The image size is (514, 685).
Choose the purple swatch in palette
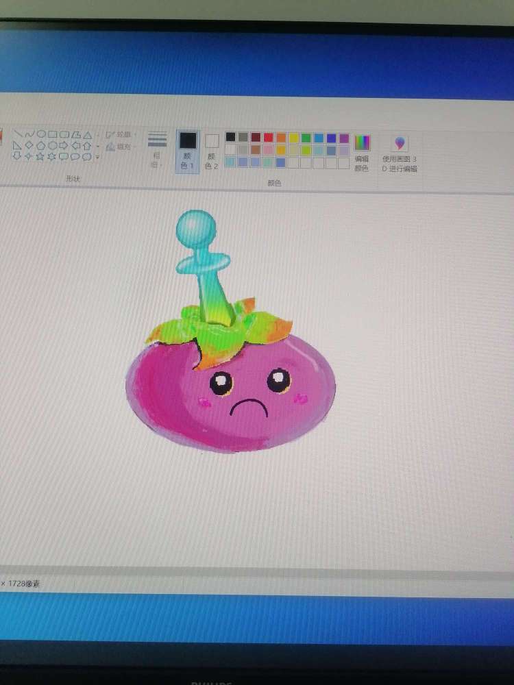pos(344,138)
